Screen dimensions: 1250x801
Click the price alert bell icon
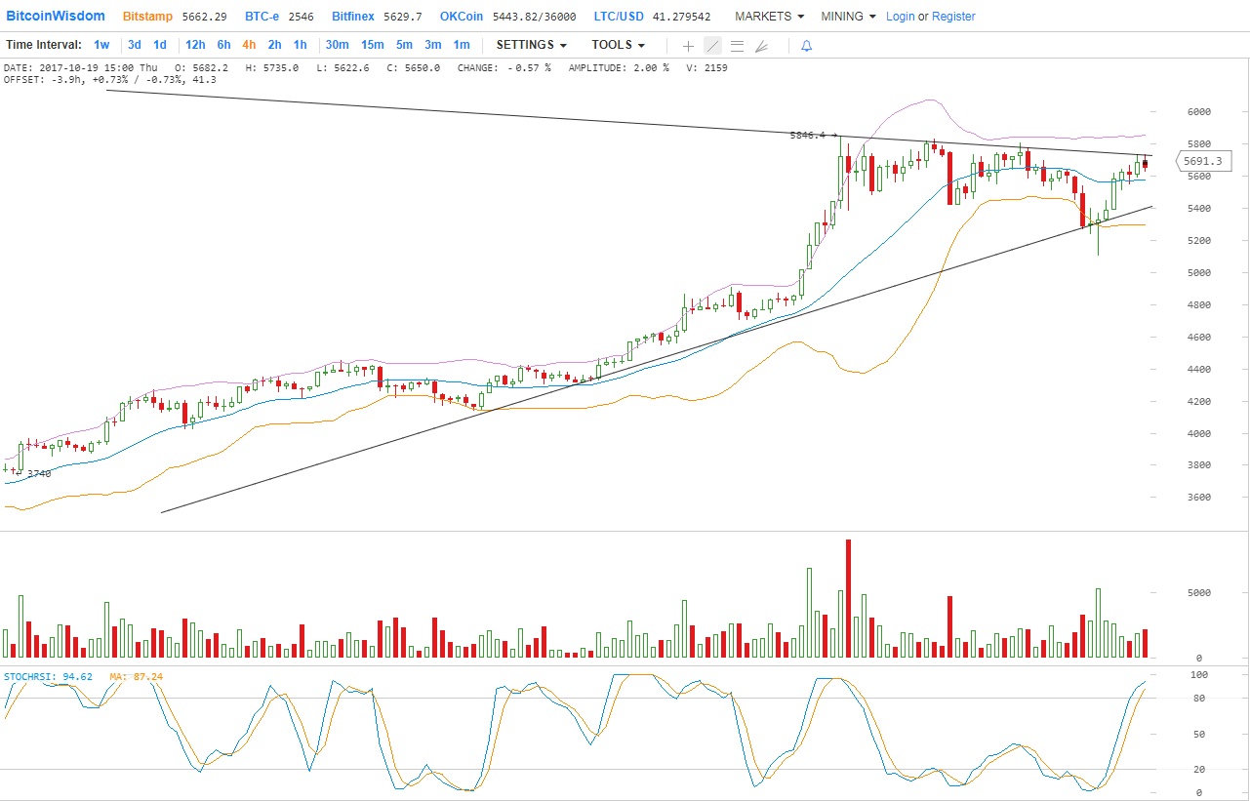806,46
